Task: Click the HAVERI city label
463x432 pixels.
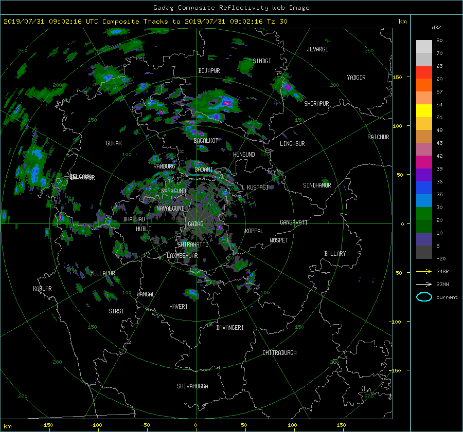Action: (x=179, y=307)
